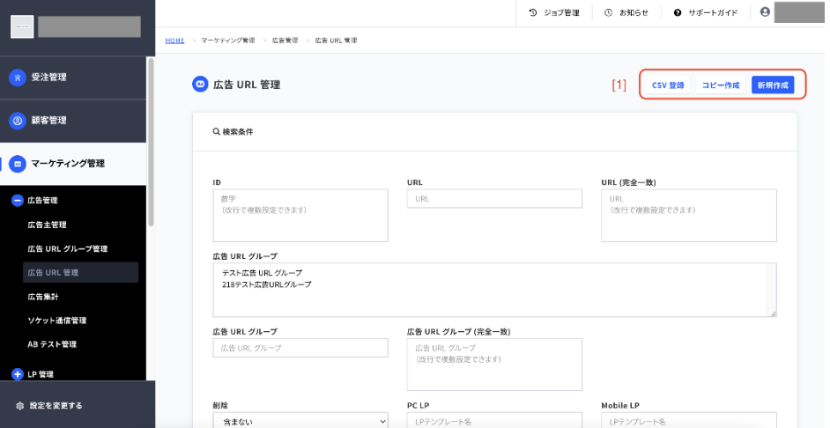Open the 削除 dropdown showing 含まない
The image size is (830, 428).
pos(300,422)
